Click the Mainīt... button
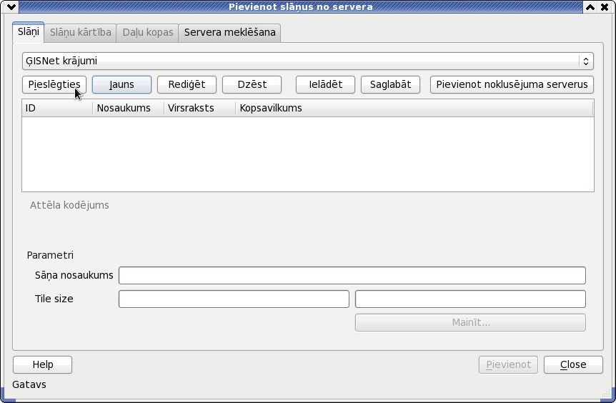 tap(470, 322)
